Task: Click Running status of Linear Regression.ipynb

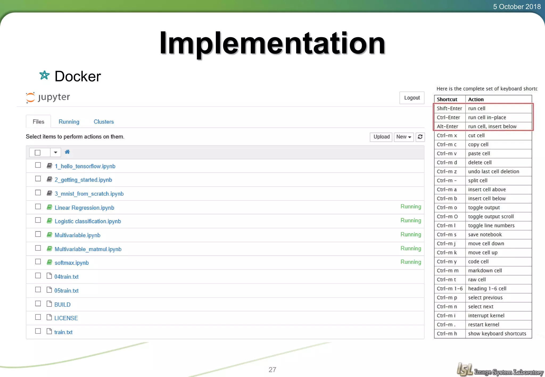Action: click(411, 207)
